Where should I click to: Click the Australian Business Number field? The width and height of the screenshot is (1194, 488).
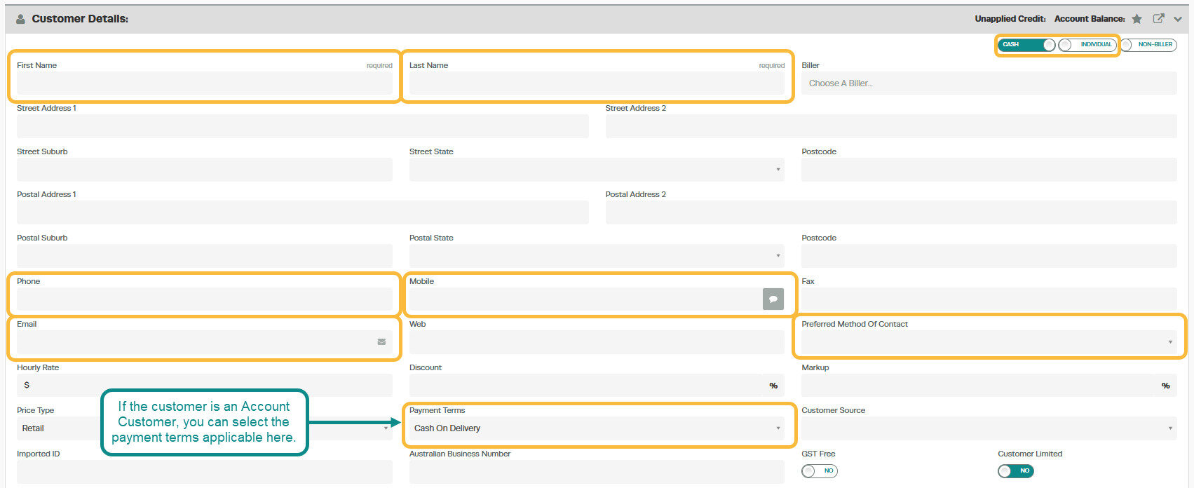coord(597,472)
